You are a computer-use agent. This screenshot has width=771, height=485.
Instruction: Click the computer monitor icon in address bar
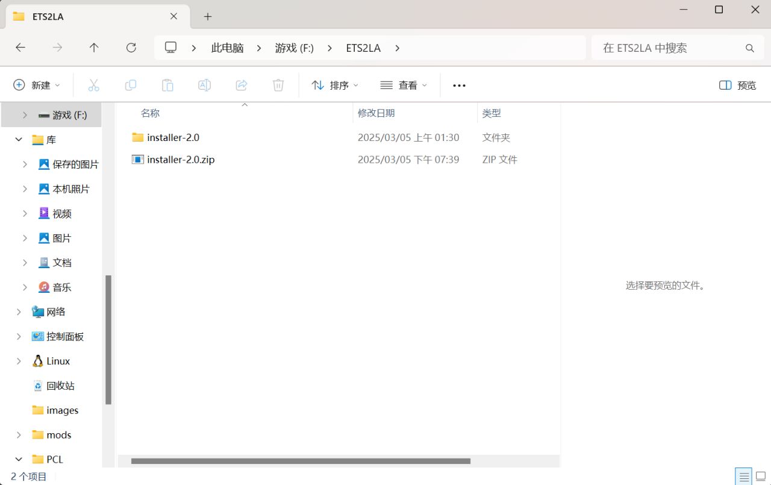(x=171, y=48)
